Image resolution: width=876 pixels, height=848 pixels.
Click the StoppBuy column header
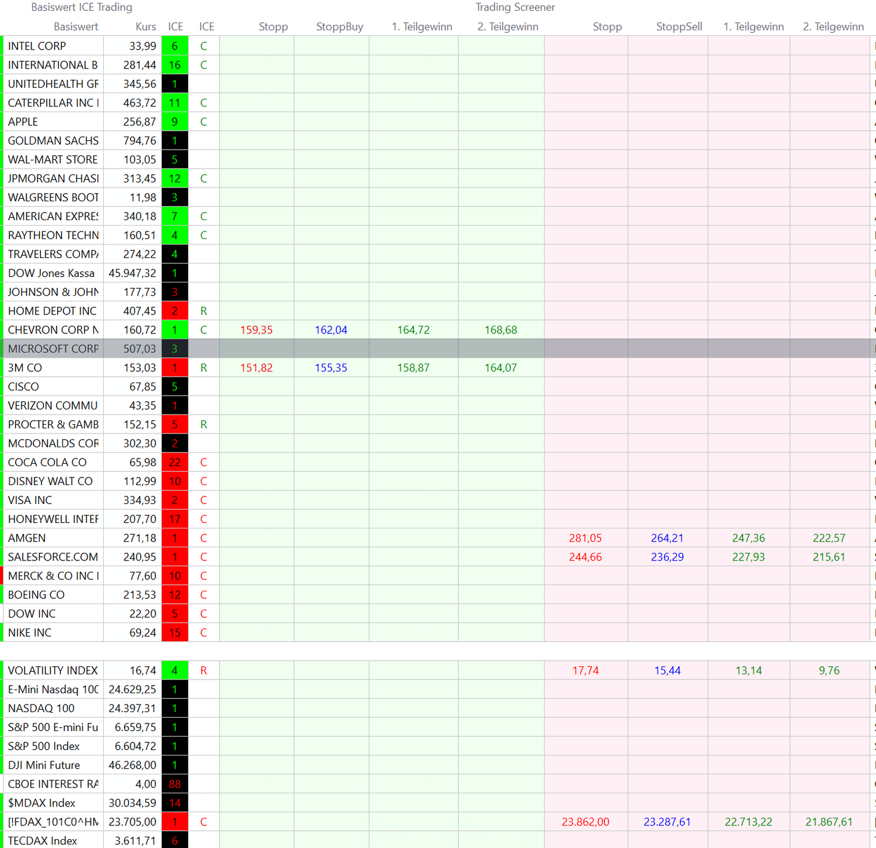click(x=339, y=26)
